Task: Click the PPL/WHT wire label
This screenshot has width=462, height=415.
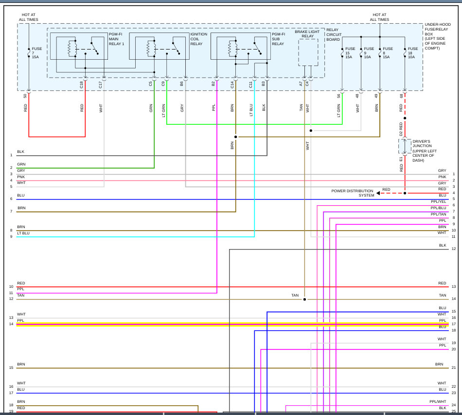Action: click(x=438, y=402)
